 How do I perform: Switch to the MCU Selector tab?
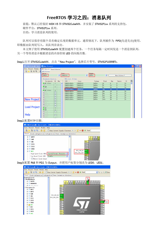click(46, 69)
